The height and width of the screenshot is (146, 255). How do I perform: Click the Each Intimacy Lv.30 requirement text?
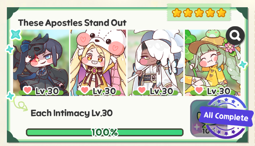pyautogui.click(x=71, y=113)
